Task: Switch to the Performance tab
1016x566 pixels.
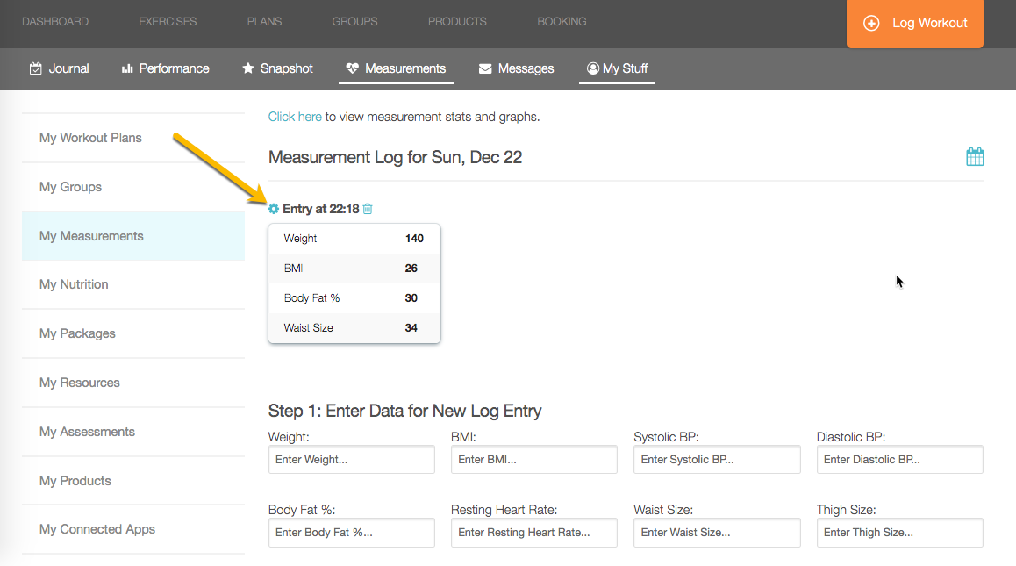Action: tap(166, 68)
